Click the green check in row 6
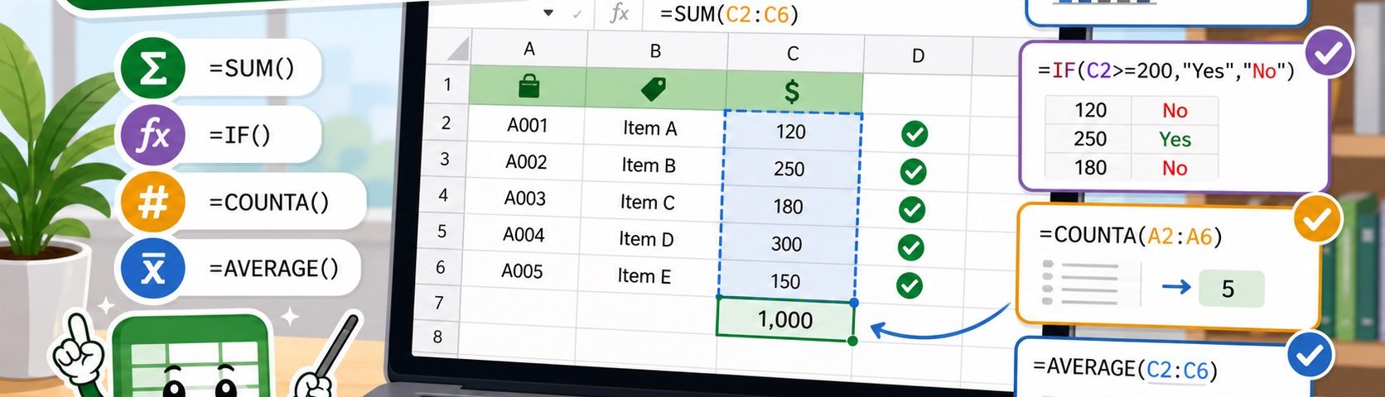The image size is (1385, 397). coord(910,285)
